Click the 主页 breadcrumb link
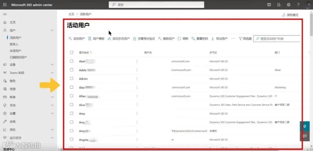The image size is (313, 151). [71, 14]
